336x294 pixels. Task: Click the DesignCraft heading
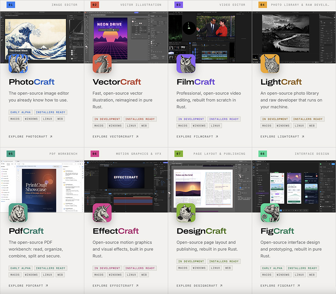coord(201,231)
